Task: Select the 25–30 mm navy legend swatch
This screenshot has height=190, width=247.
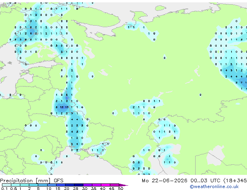Action: pos(79,185)
